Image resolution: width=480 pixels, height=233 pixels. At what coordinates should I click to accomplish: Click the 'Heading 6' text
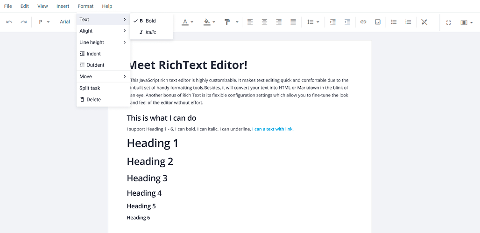(x=138, y=218)
